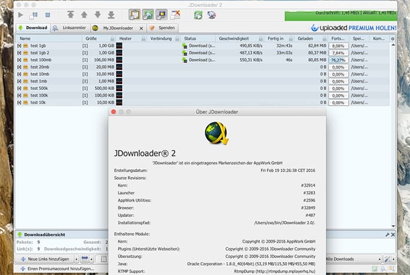This screenshot has width=410, height=275.
Task: Move selected download down one position
Action: click(x=98, y=15)
